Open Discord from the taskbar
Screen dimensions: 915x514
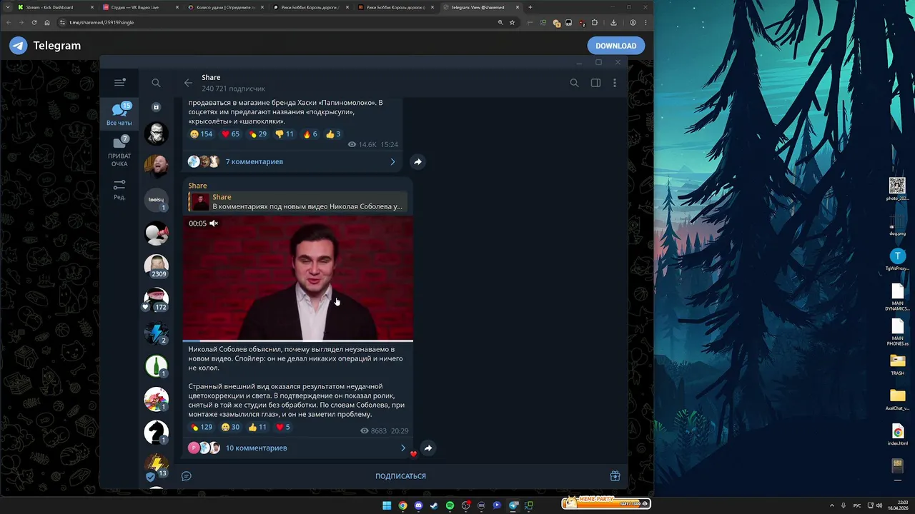[418, 505]
